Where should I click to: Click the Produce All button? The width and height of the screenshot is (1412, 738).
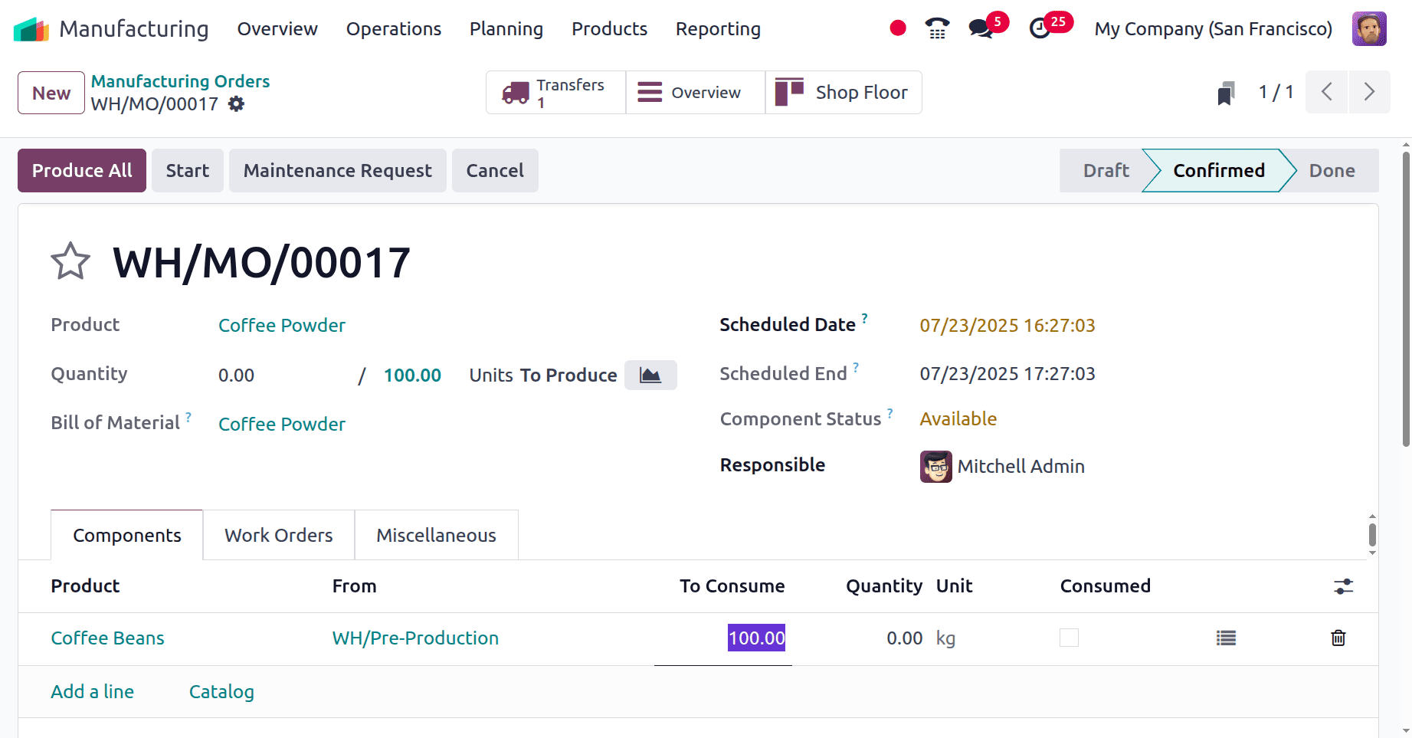(82, 170)
